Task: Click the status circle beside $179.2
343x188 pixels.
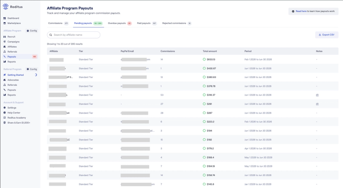Action: [x=204, y=149]
